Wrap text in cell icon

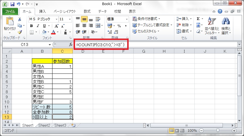coord(98,19)
